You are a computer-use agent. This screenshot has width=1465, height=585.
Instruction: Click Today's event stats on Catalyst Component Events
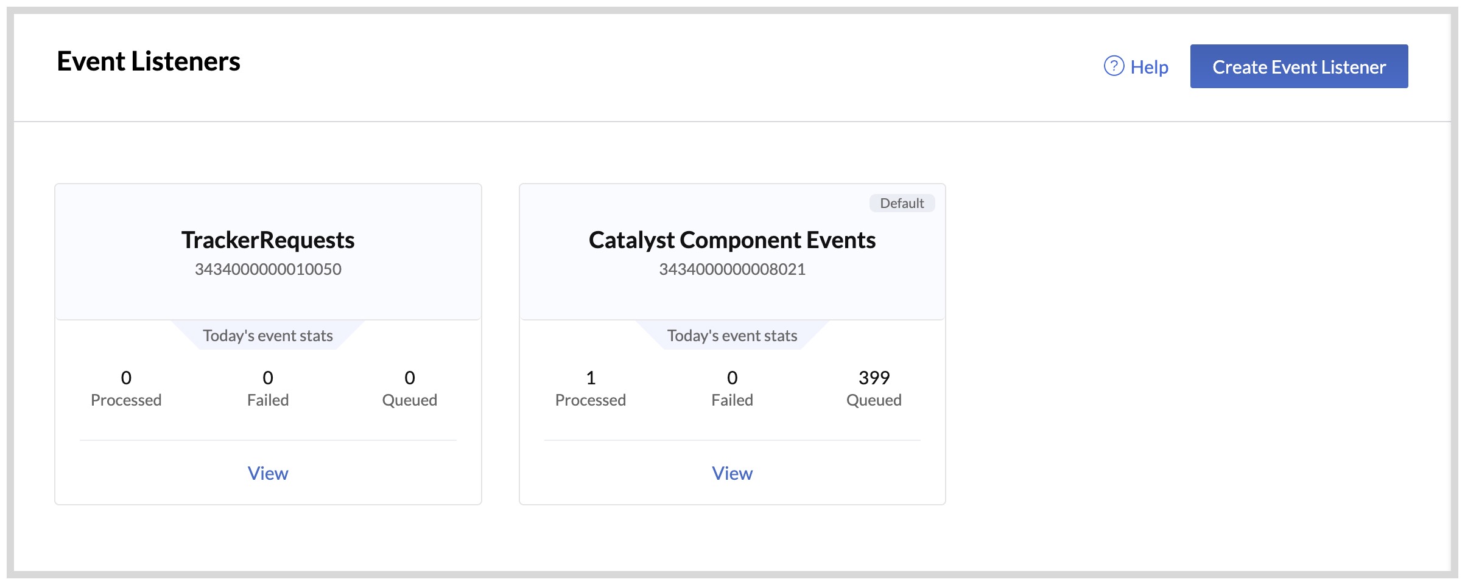[732, 335]
